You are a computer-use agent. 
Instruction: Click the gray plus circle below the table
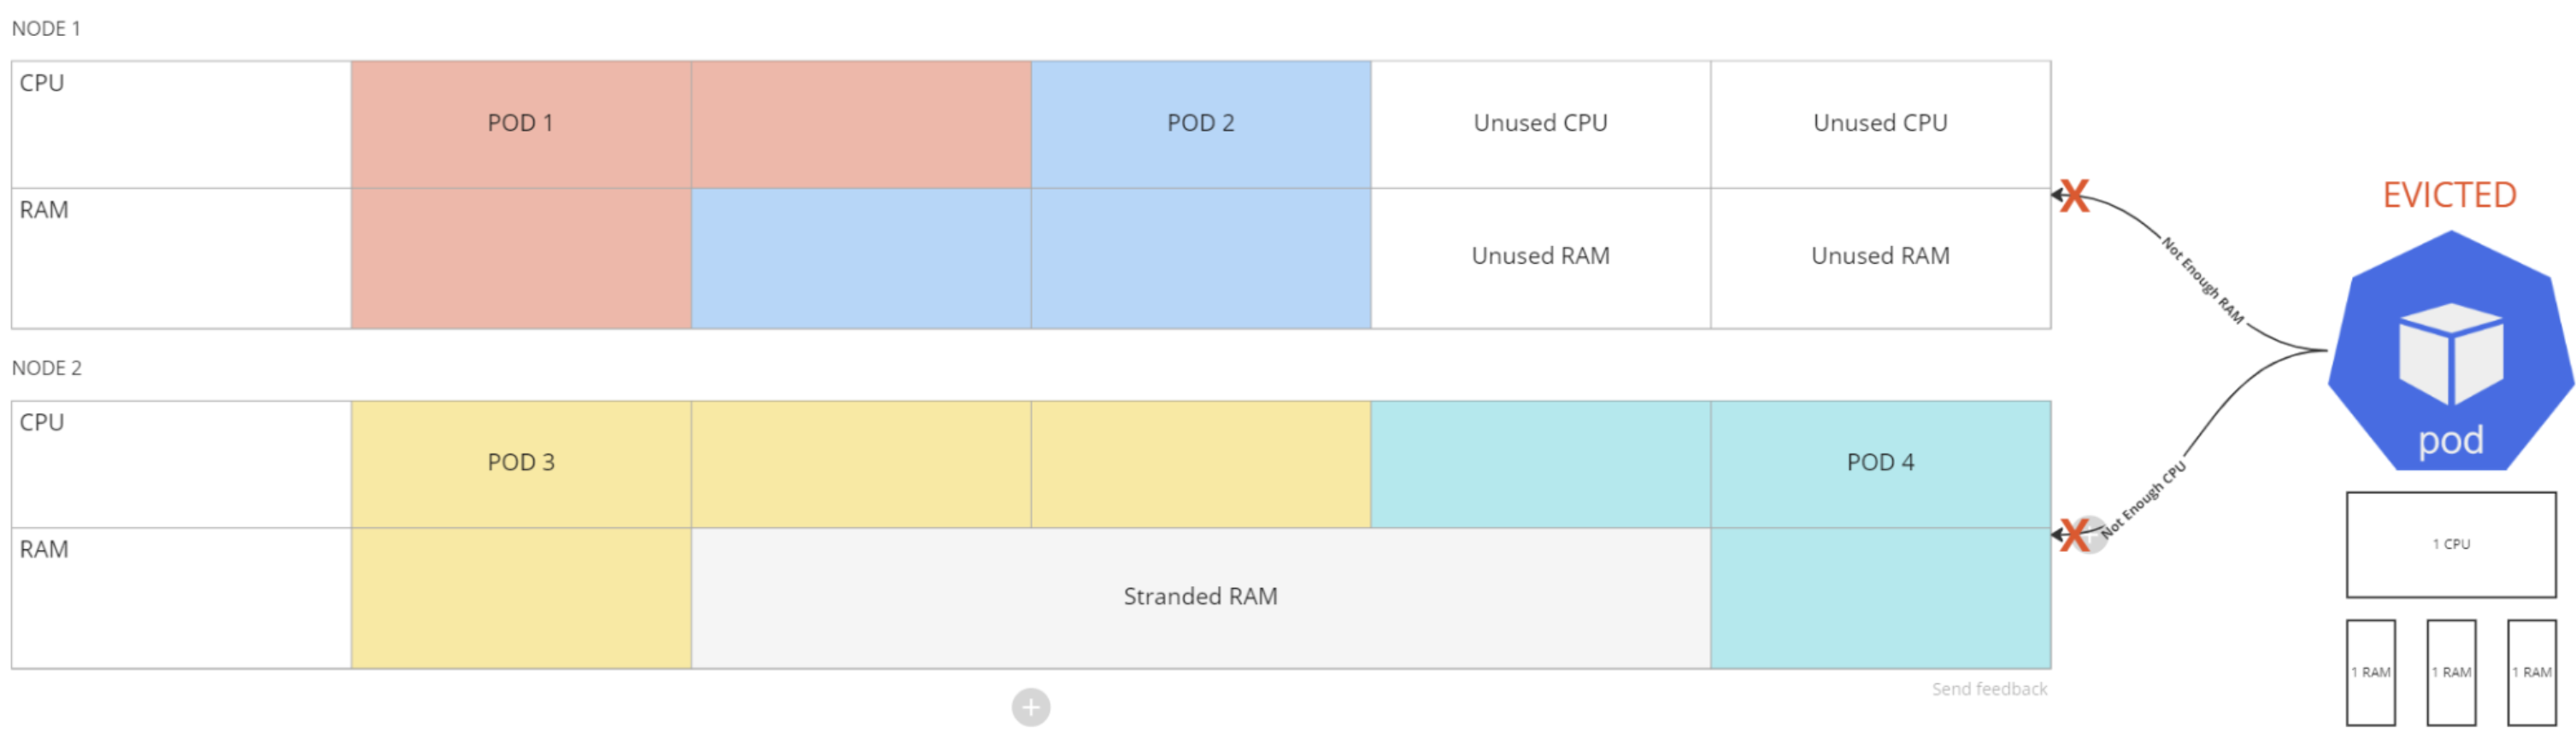pyautogui.click(x=1030, y=707)
